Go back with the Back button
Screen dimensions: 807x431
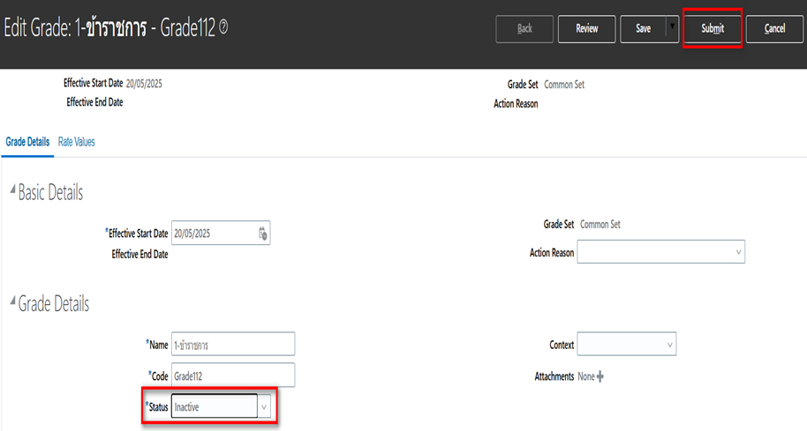(524, 28)
